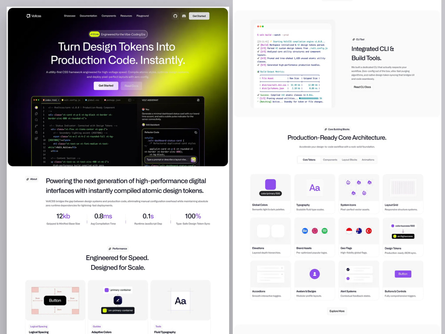
Task: Click the Behance logo in Brand Assets
Action: pyautogui.click(x=305, y=231)
